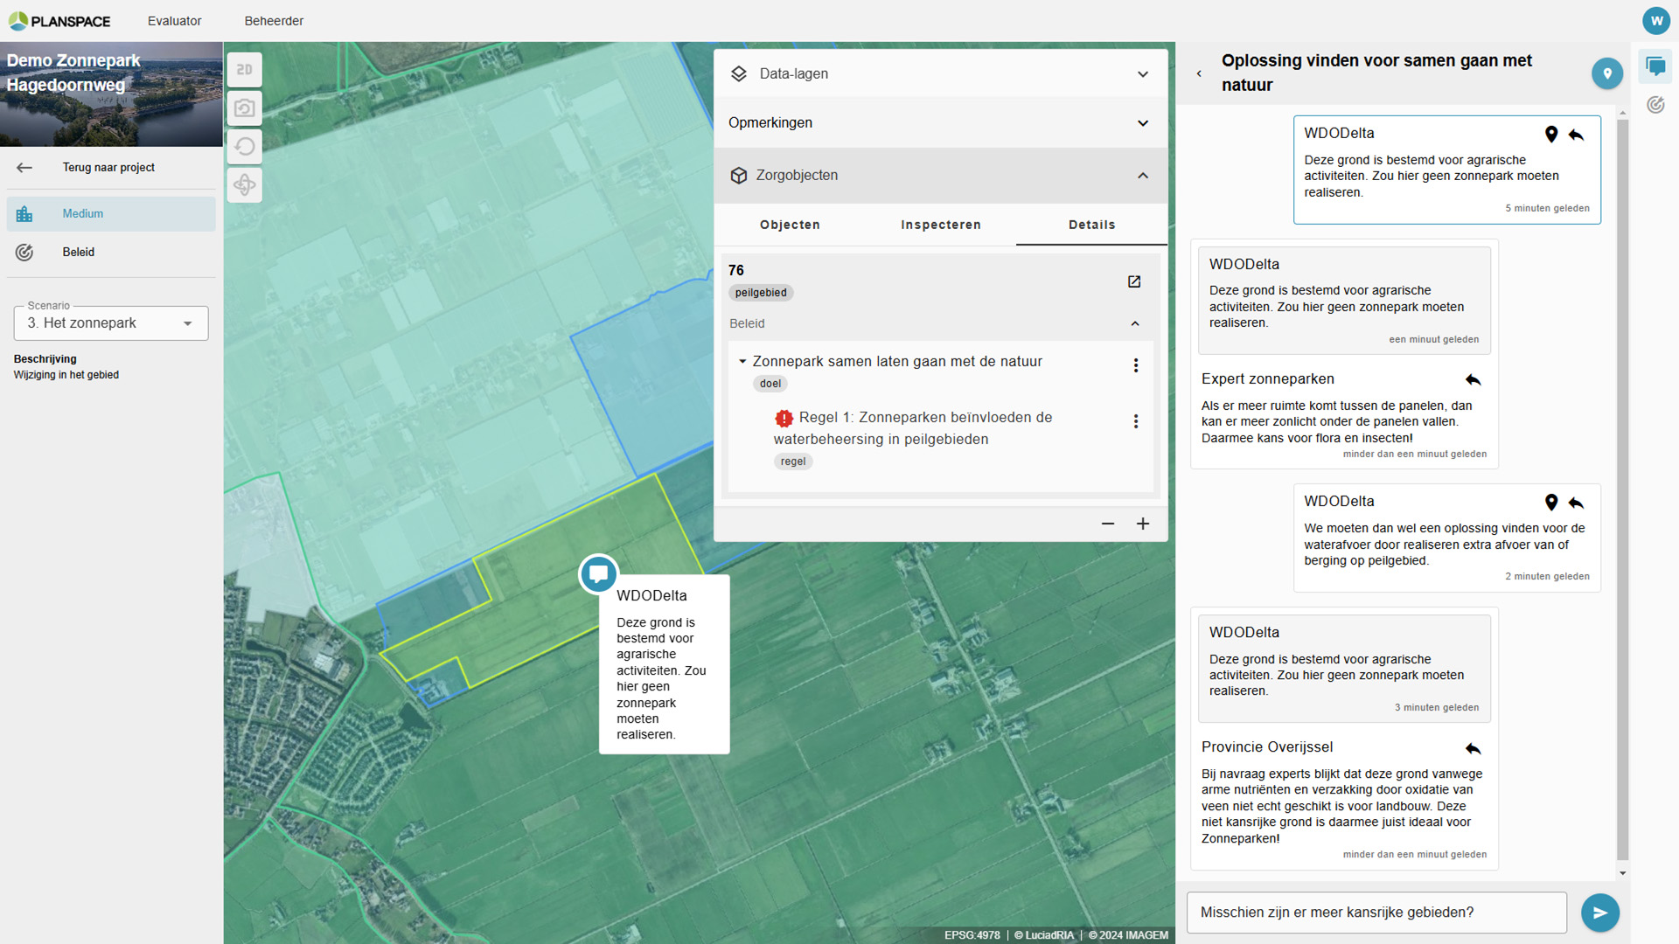
Task: Click the comment marker on the map
Action: click(x=598, y=574)
